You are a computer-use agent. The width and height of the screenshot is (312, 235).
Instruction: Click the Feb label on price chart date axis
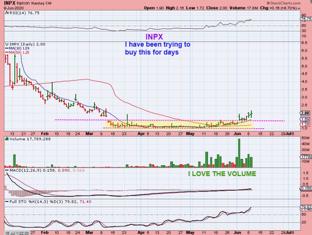pos(45,133)
